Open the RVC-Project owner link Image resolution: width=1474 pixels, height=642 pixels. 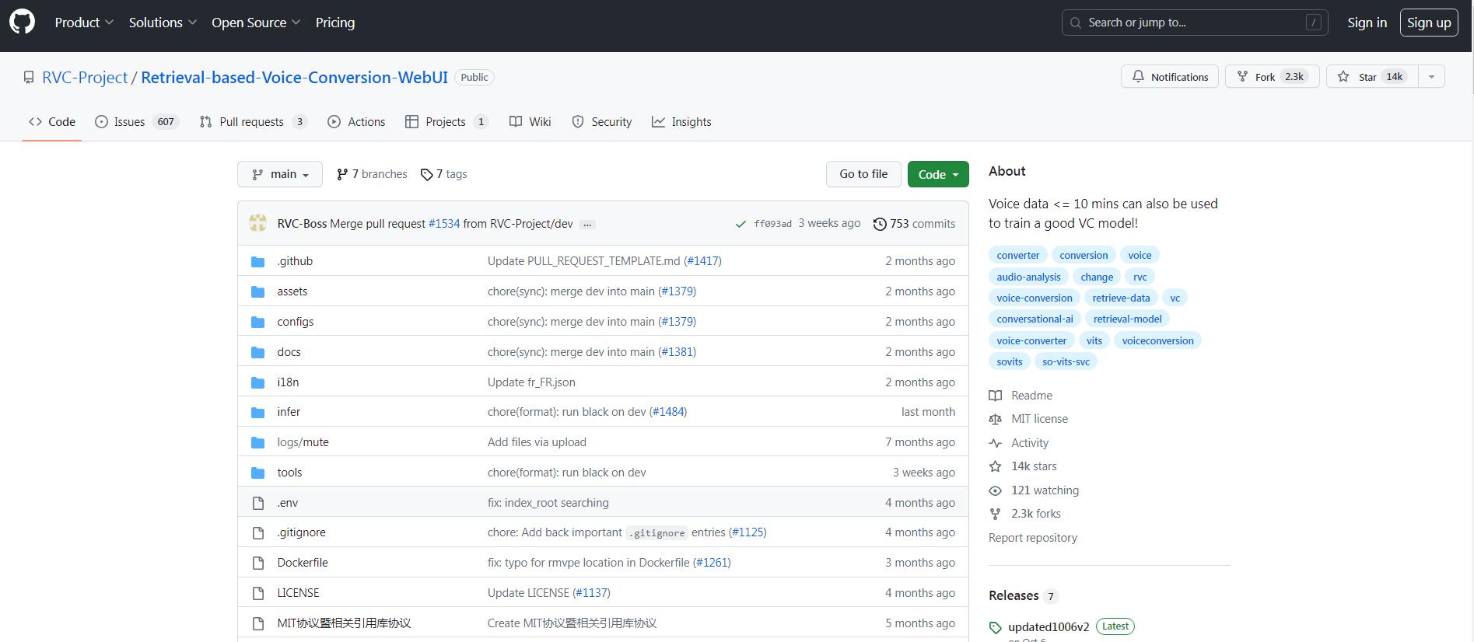(x=85, y=78)
